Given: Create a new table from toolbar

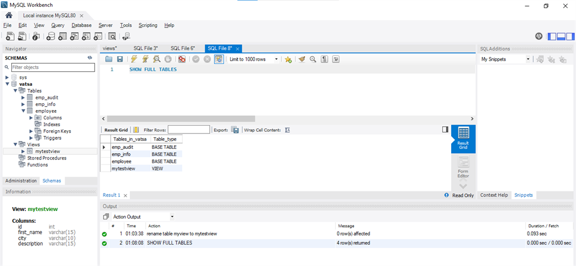Looking at the screenshot, I should tap(62, 36).
